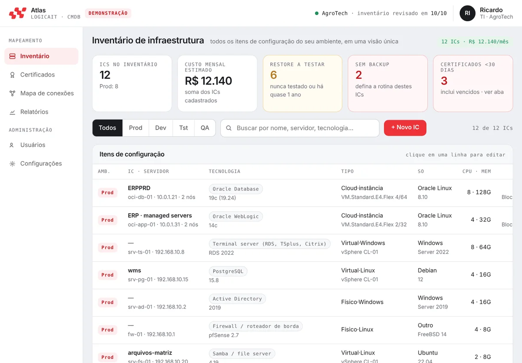This screenshot has width=522, height=363.
Task: Filter by the Tst tab
Action: pyautogui.click(x=184, y=128)
